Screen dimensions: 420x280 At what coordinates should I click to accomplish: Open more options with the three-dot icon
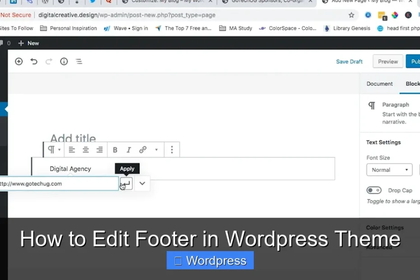[x=172, y=149]
